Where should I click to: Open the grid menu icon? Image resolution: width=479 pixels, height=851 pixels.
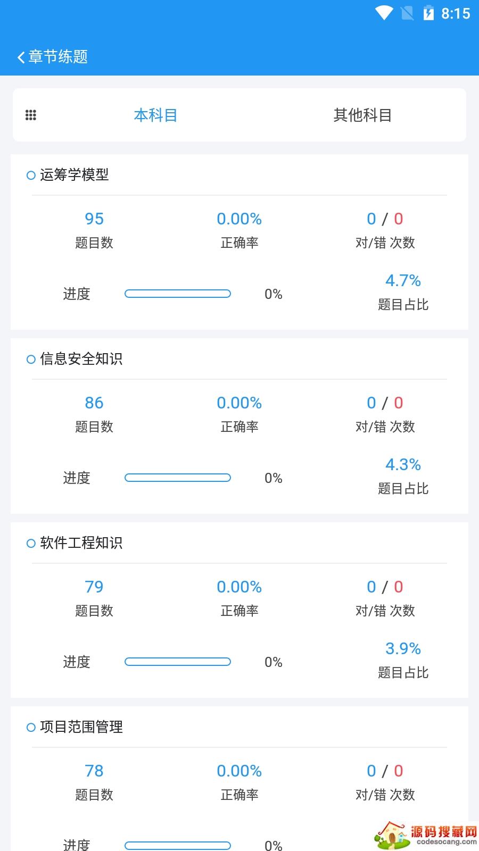tap(31, 115)
